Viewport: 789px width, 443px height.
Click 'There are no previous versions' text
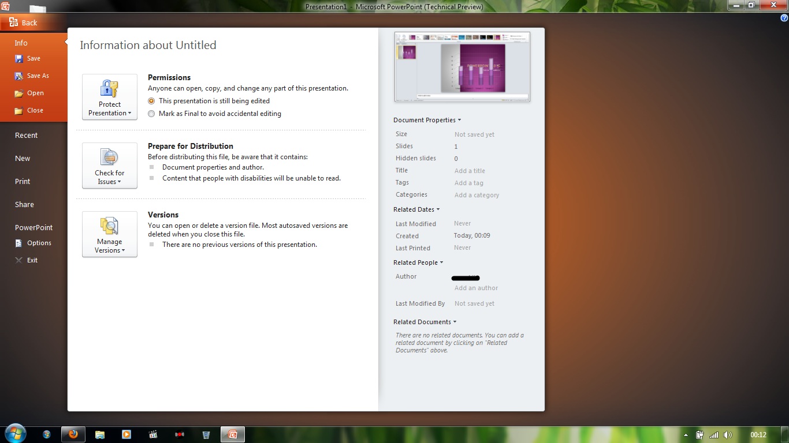[x=240, y=245]
